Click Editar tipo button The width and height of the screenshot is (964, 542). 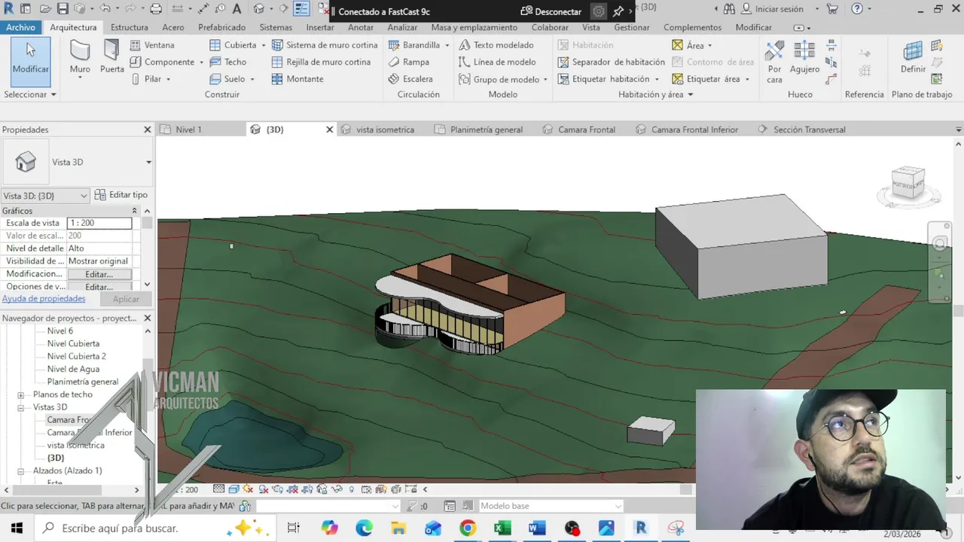pyautogui.click(x=121, y=195)
